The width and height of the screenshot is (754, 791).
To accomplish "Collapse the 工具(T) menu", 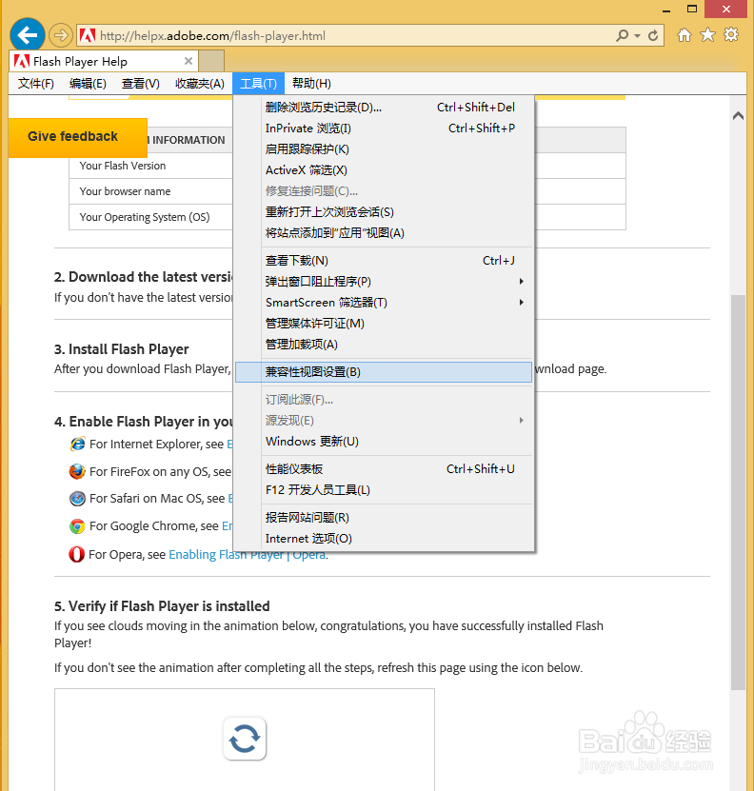I will tap(258, 83).
